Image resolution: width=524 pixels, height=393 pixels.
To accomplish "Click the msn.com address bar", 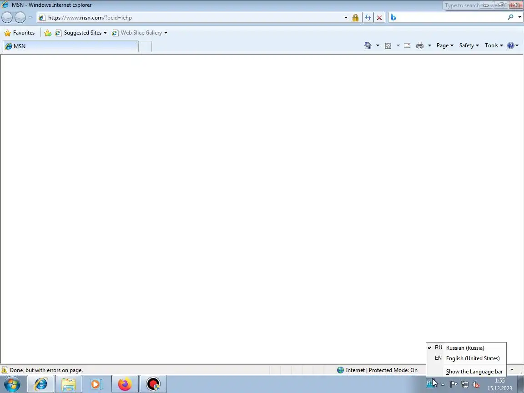I will (x=191, y=18).
